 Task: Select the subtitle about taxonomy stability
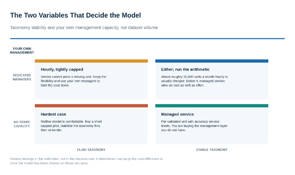pos(84,28)
